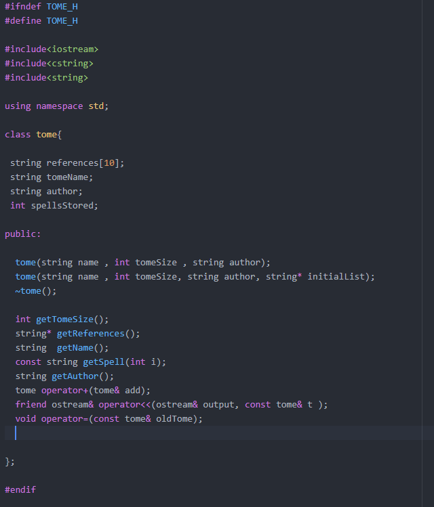Screen dimensions: 434x507
Task: Click the 'class tome{' declaration
Action: coord(33,135)
